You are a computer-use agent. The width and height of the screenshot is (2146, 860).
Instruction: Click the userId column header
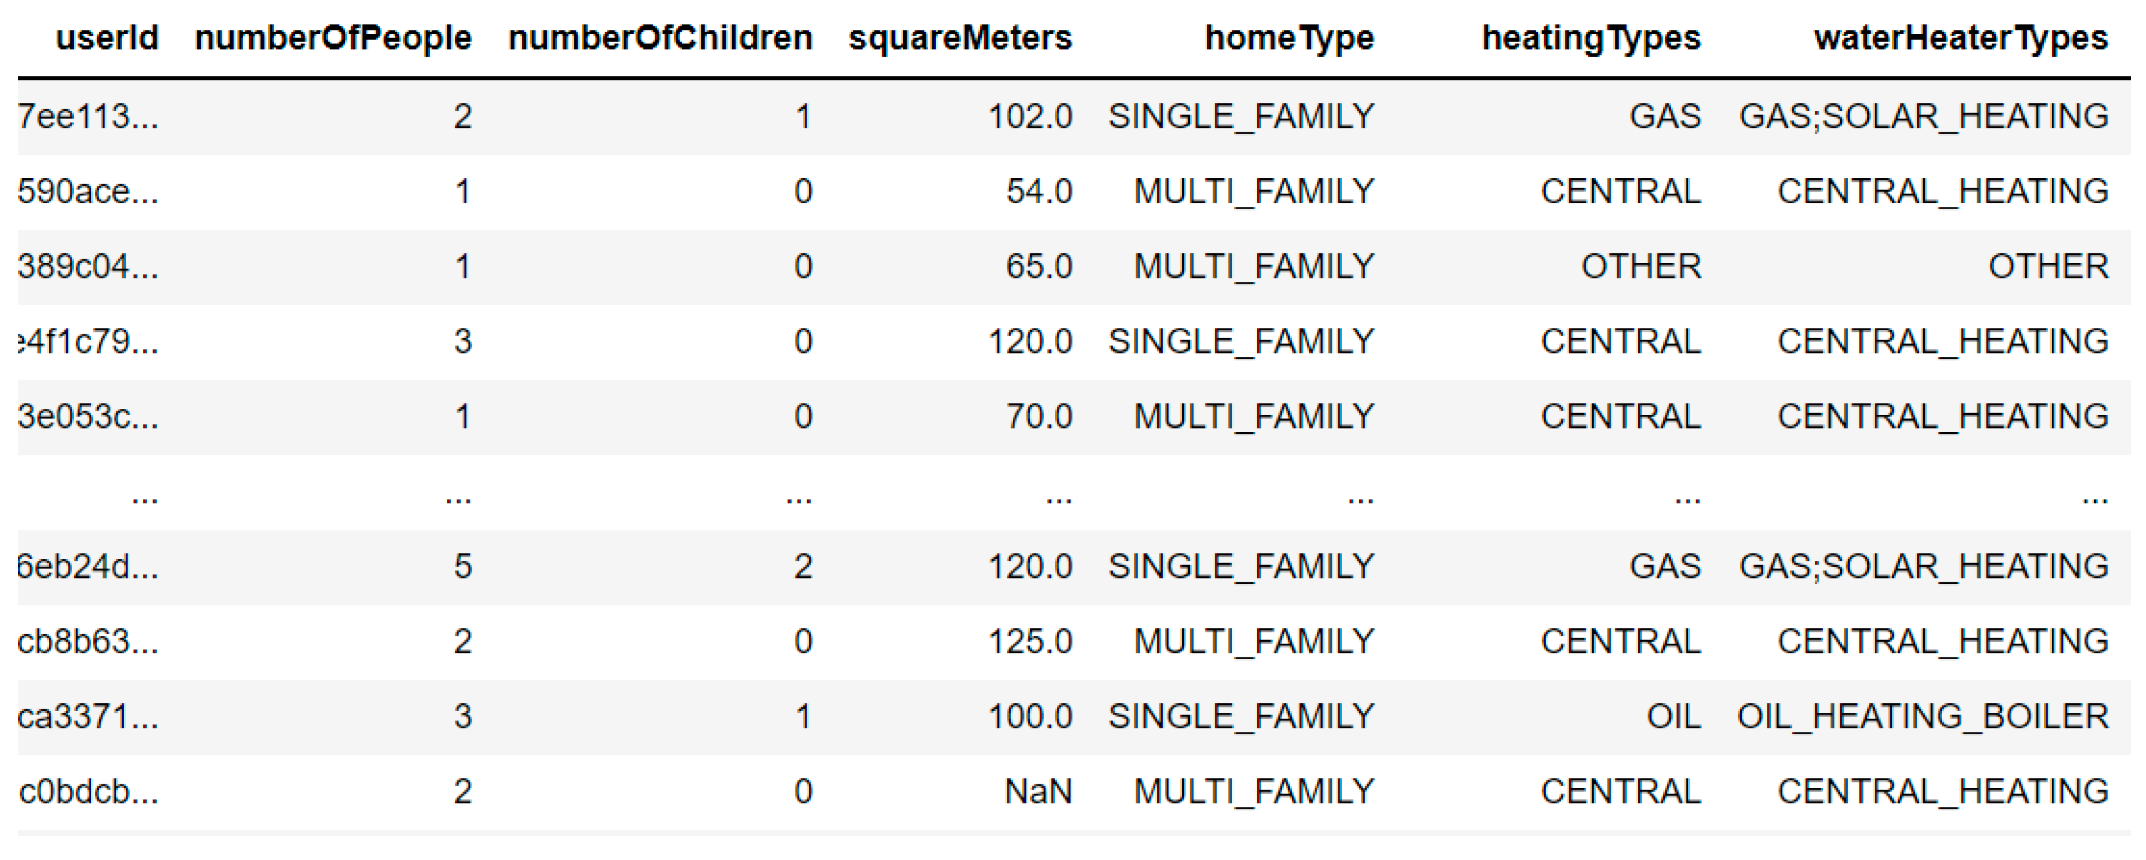pyautogui.click(x=107, y=38)
